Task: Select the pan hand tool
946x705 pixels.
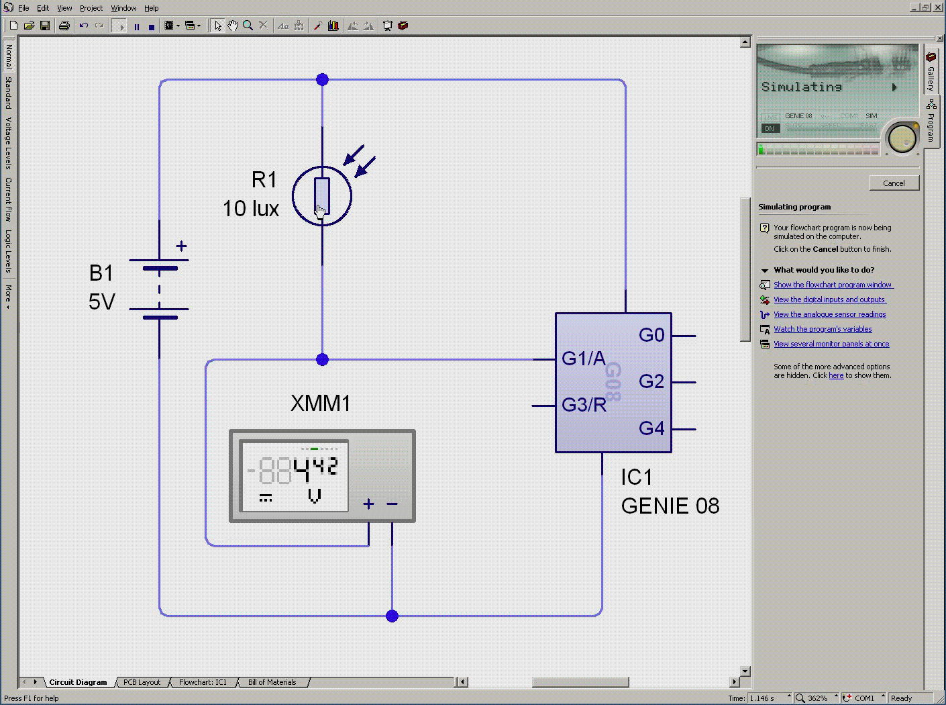Action: click(x=233, y=26)
